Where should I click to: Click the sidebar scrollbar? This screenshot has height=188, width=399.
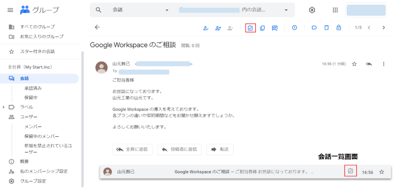(x=82, y=119)
